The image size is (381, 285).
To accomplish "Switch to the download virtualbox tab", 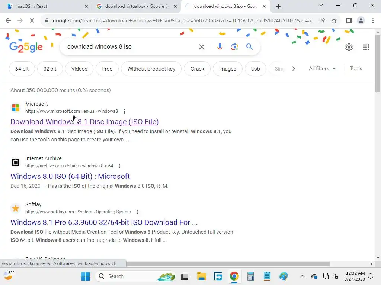I will click(x=137, y=6).
